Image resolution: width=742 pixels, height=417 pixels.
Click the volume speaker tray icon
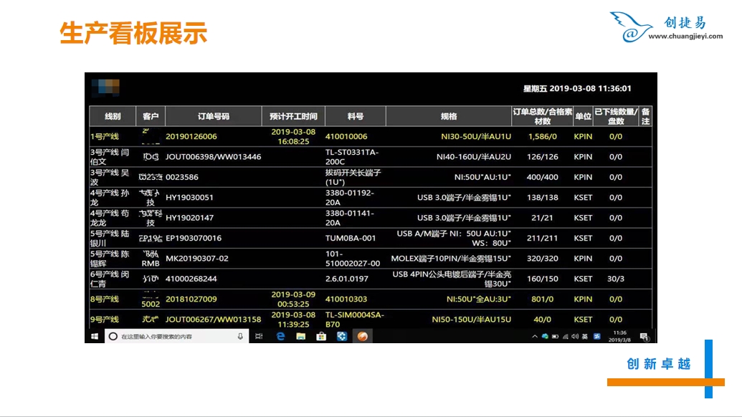575,336
